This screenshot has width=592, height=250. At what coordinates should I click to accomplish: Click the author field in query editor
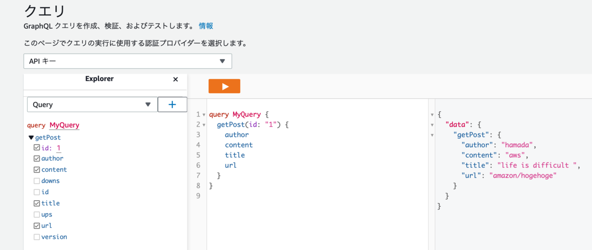237,135
